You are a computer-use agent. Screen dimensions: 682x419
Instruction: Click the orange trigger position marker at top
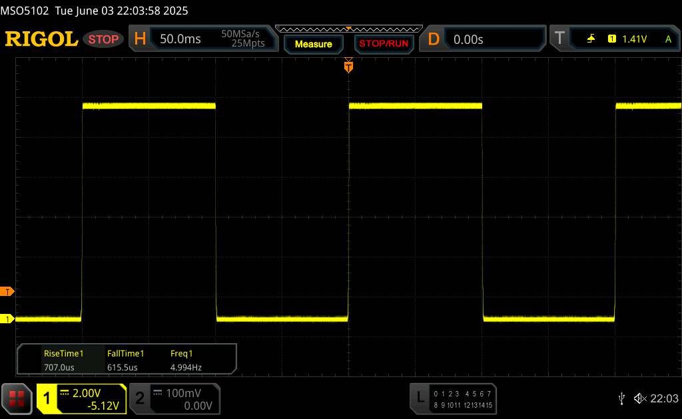coord(348,66)
